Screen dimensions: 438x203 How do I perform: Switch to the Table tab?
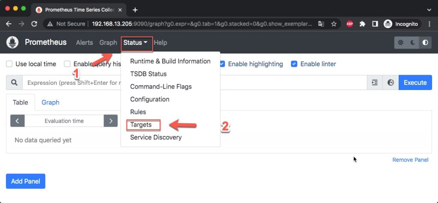21,102
